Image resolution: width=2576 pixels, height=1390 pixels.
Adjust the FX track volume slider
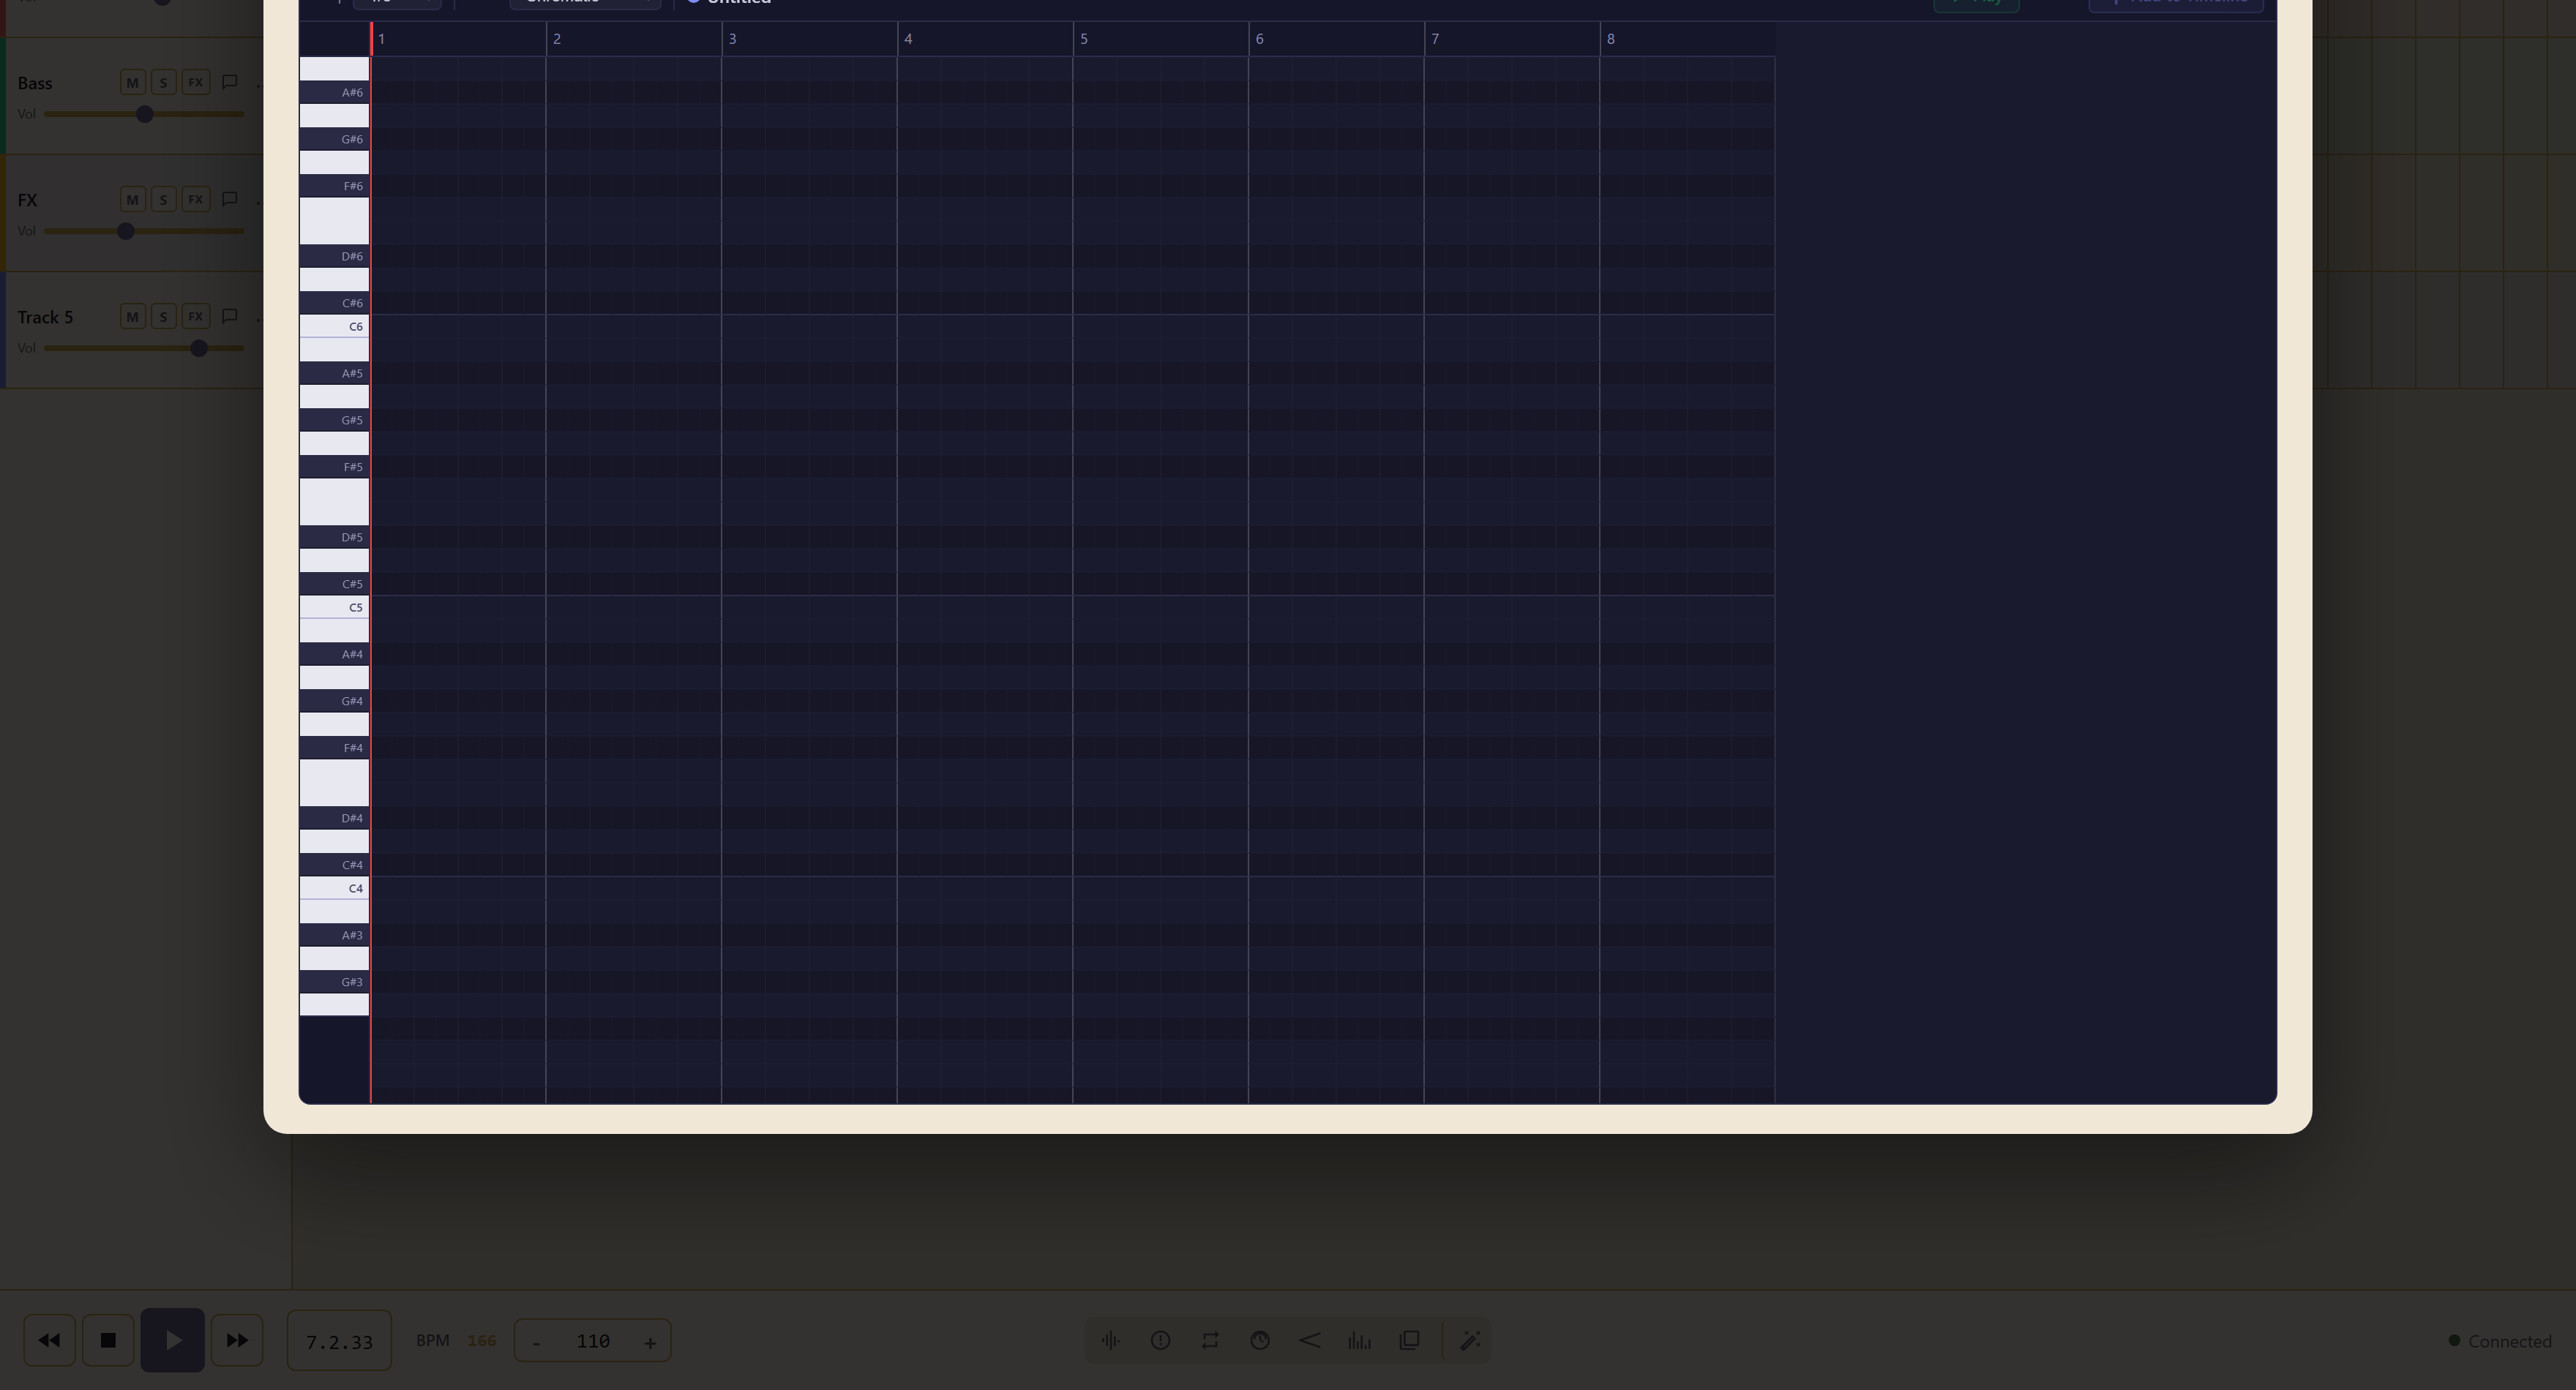[144, 231]
